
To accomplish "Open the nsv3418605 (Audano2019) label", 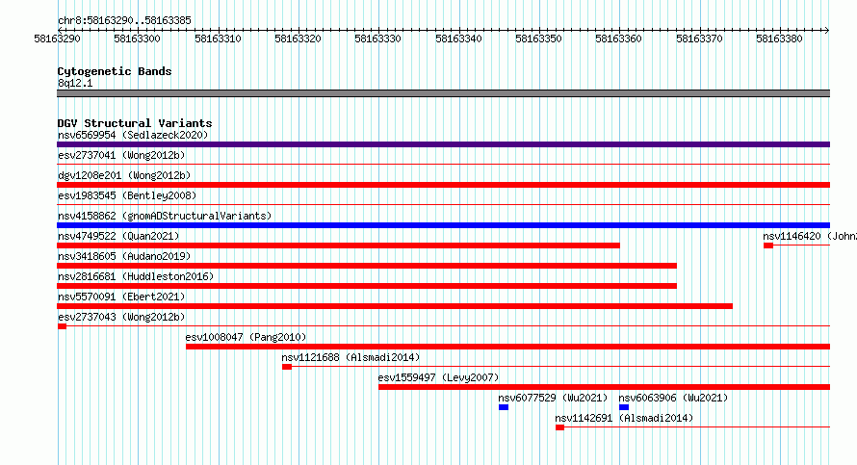I will [x=124, y=256].
